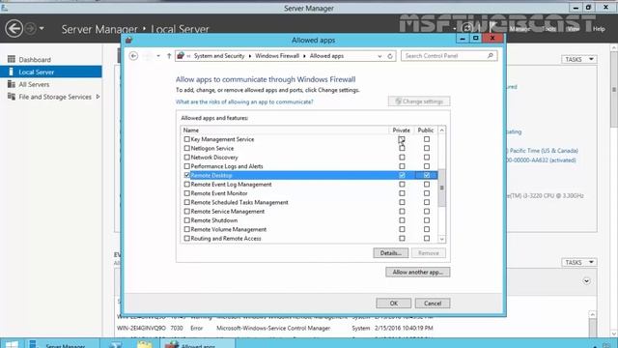Refresh the Allowed apps page
The height and width of the screenshot is (348, 618).
[x=390, y=56]
